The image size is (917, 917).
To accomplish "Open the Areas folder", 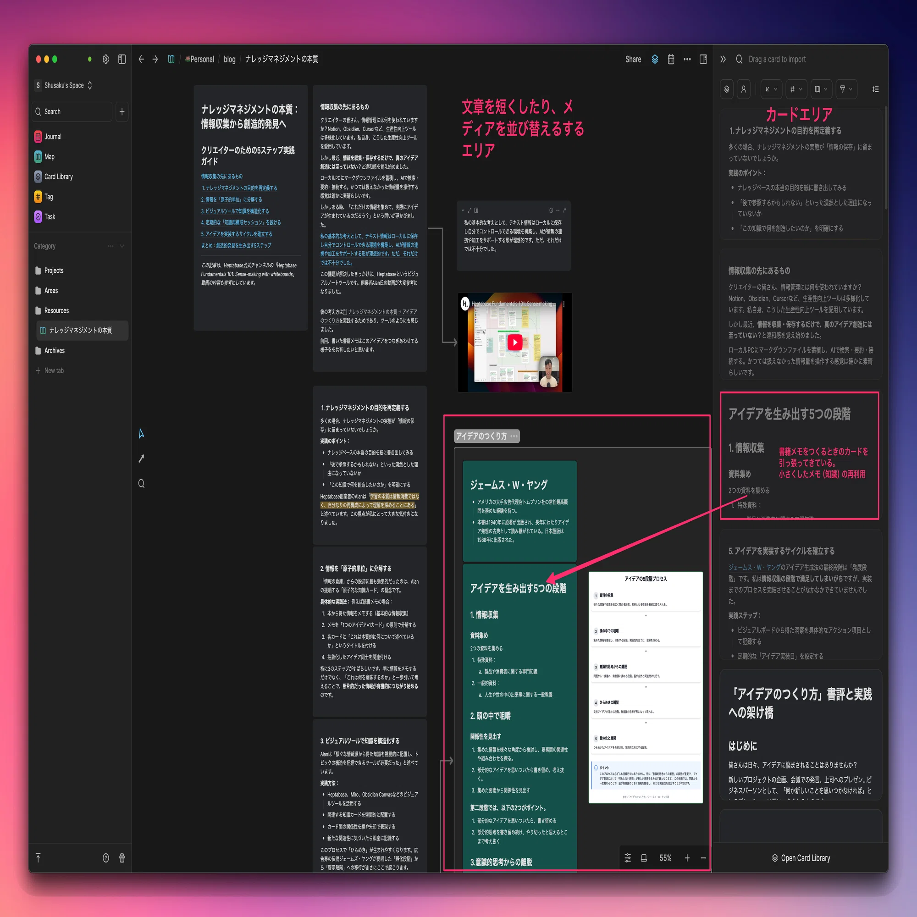I will click(46, 291).
